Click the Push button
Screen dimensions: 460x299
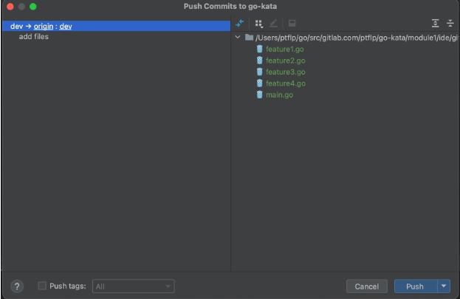414,286
